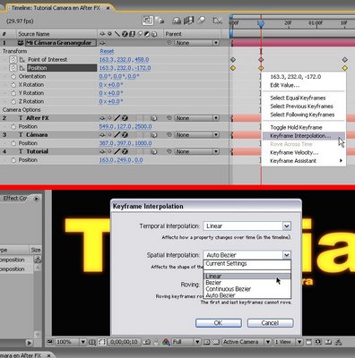
Task: Open the Spatial Interpolation dropdown arrow
Action: pyautogui.click(x=286, y=255)
